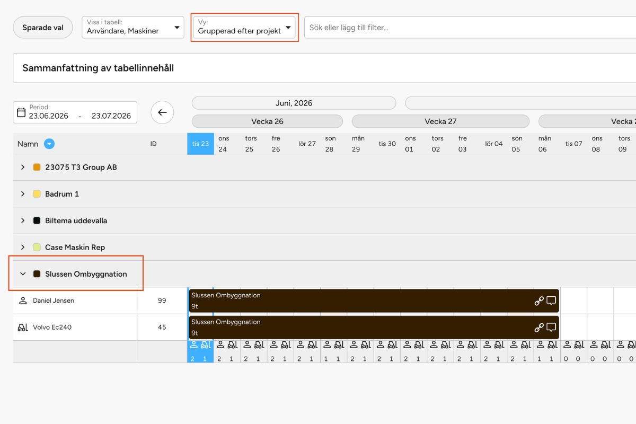The height and width of the screenshot is (424, 636).
Task: Click the yellow Badrum 1 color swatch
Action: [37, 194]
